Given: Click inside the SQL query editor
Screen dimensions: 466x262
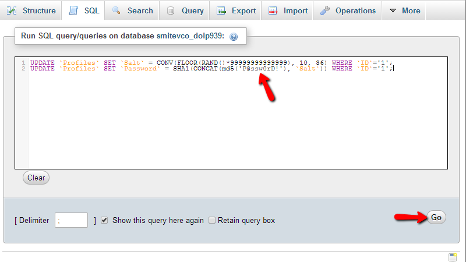Looking at the screenshot, I should 231,113.
